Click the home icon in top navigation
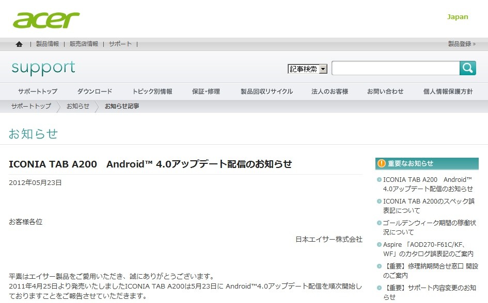This screenshot has width=488, height=303. tap(19, 44)
